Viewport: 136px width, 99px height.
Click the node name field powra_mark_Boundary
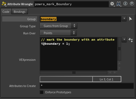coord(72,4)
